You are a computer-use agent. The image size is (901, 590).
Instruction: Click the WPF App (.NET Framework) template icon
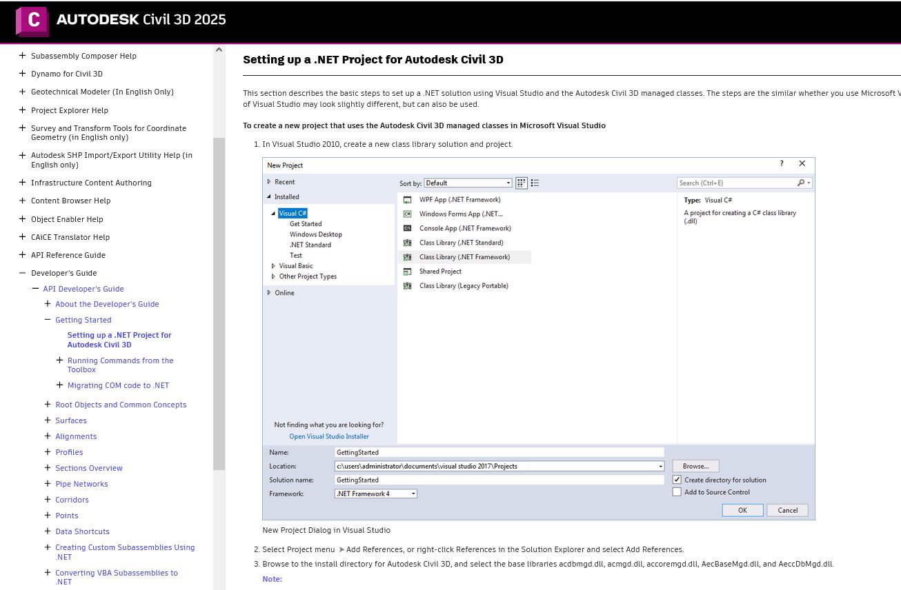point(407,200)
